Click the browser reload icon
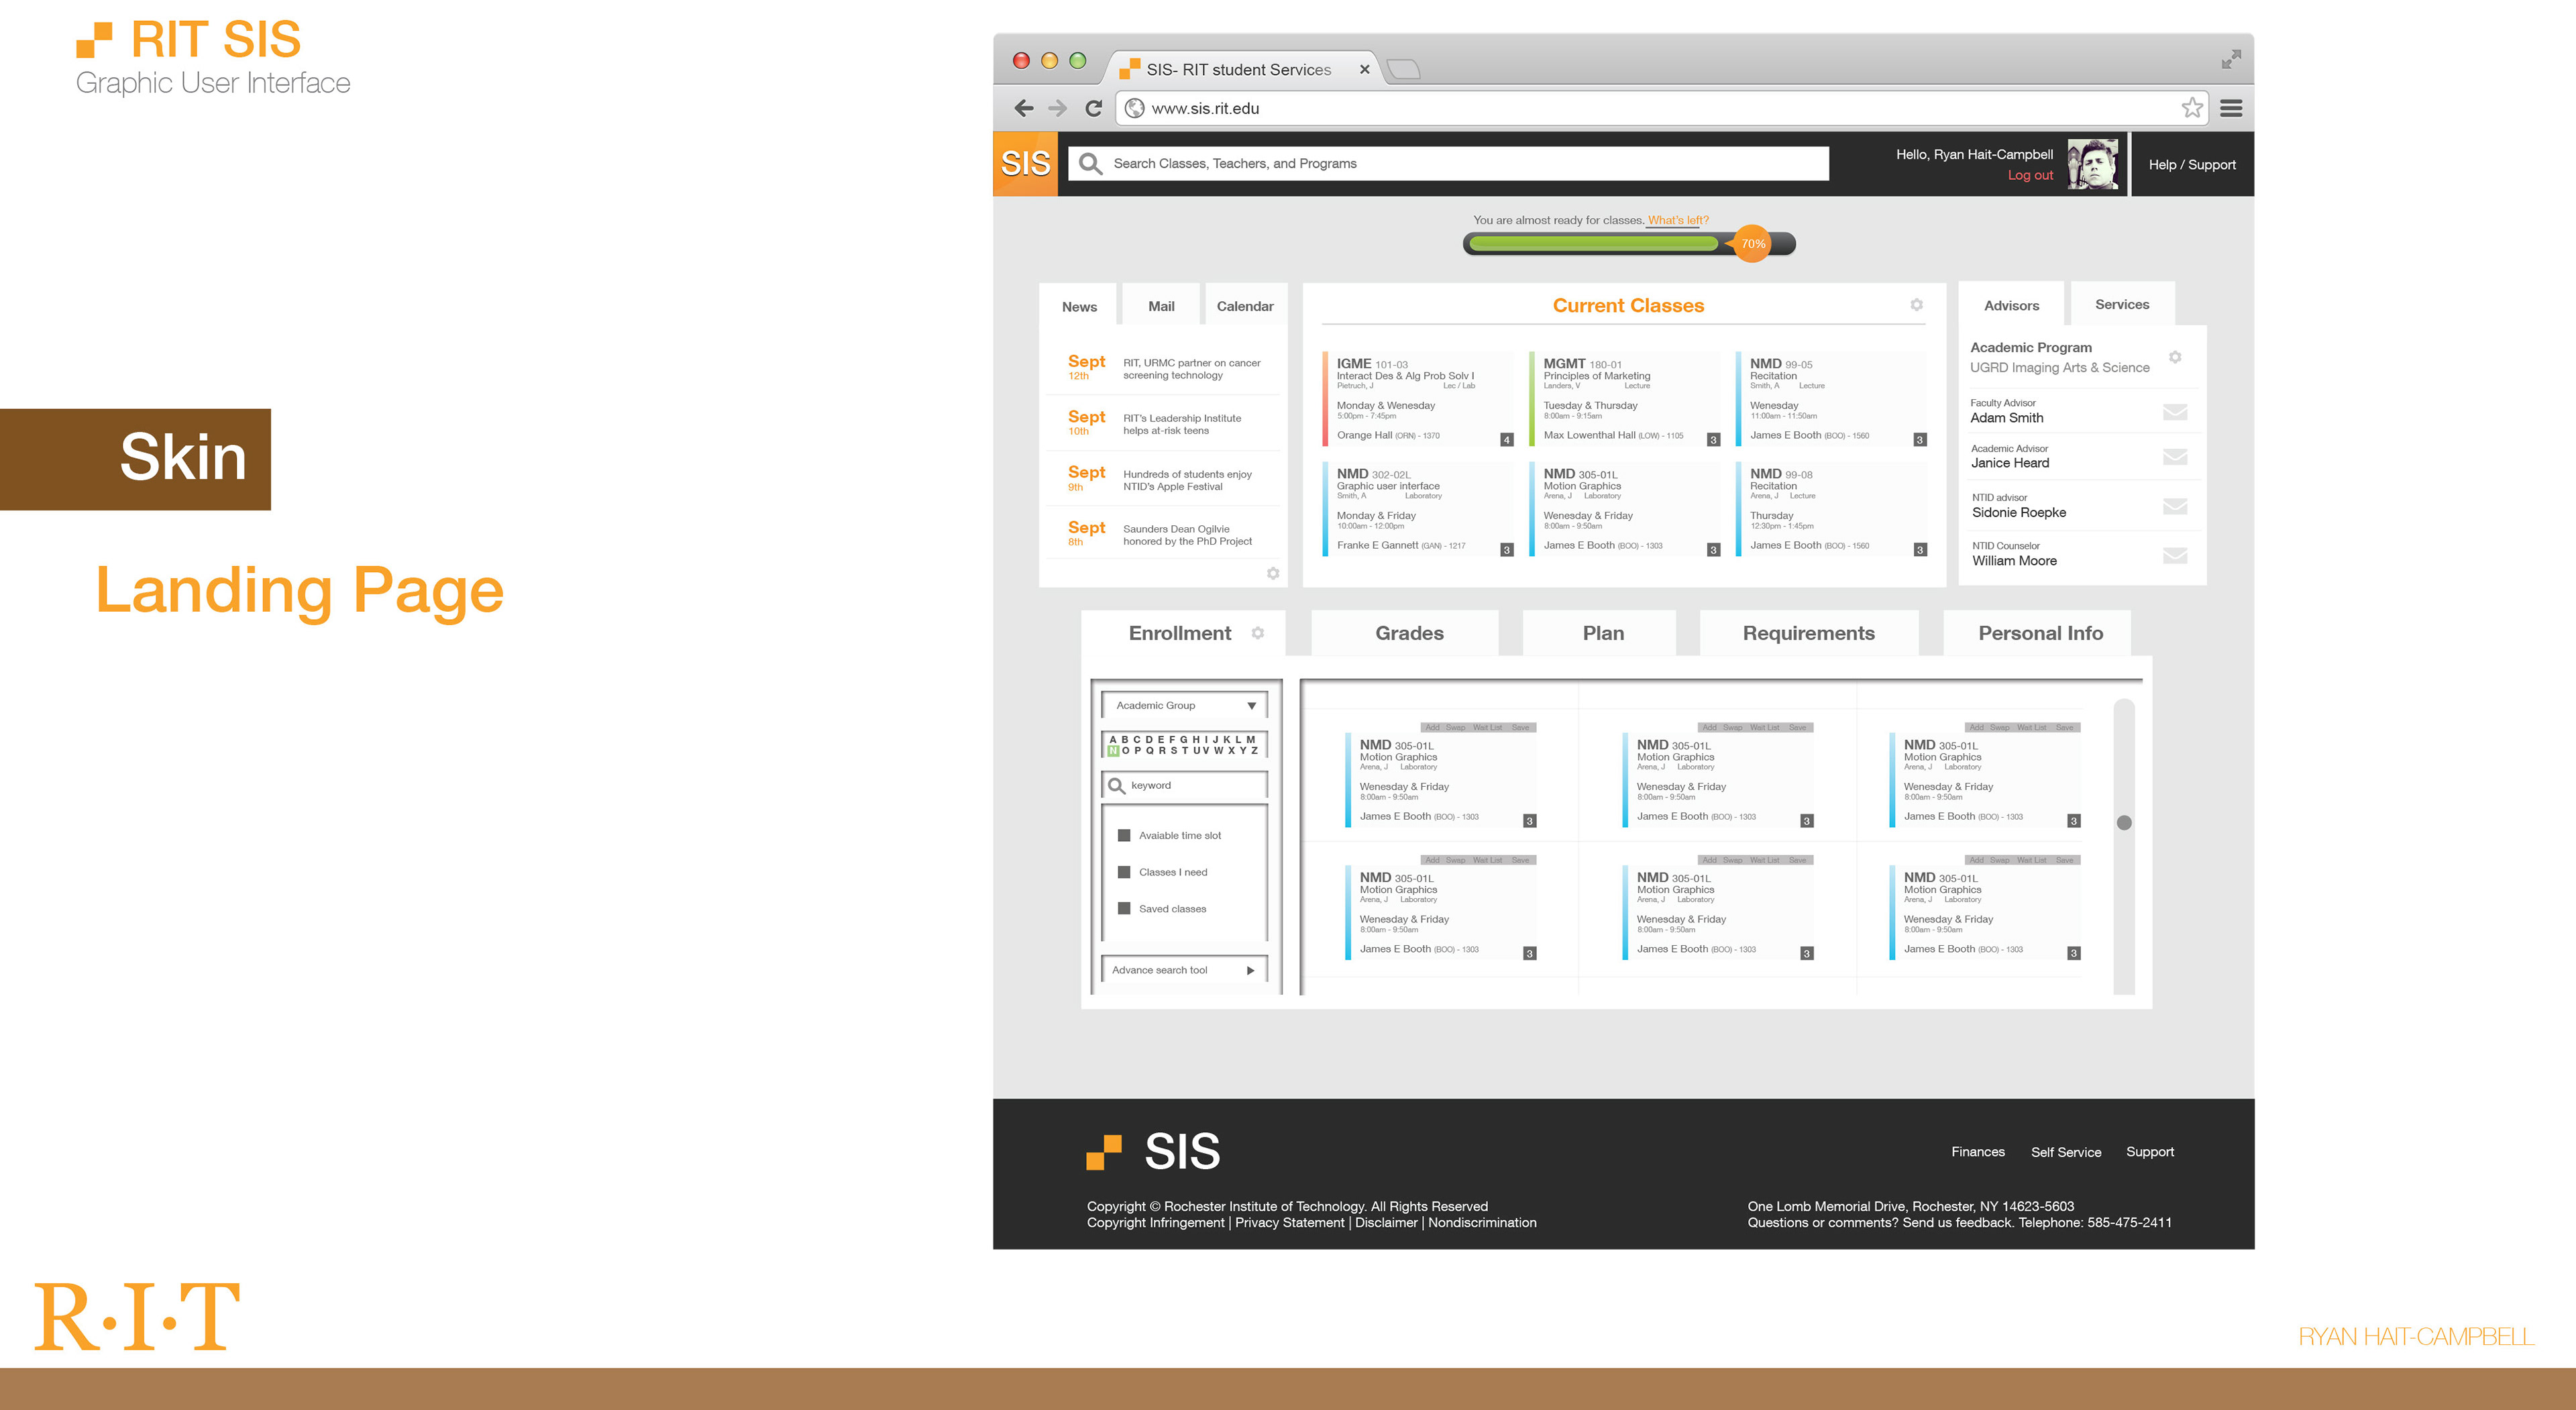The height and width of the screenshot is (1410, 2576). coord(1094,108)
